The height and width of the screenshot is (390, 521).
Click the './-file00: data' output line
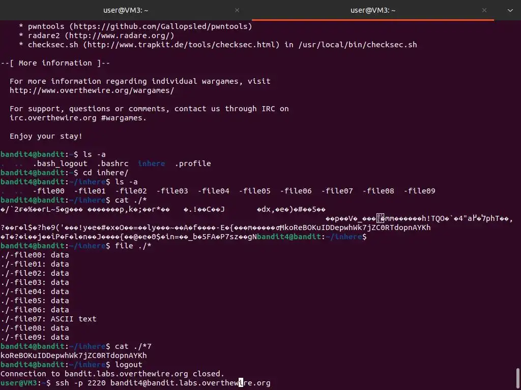click(35, 255)
